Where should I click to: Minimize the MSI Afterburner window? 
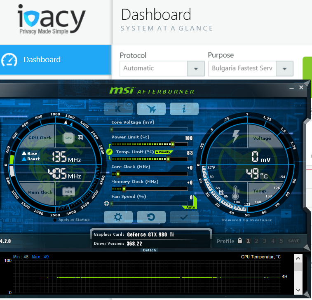click(291, 88)
